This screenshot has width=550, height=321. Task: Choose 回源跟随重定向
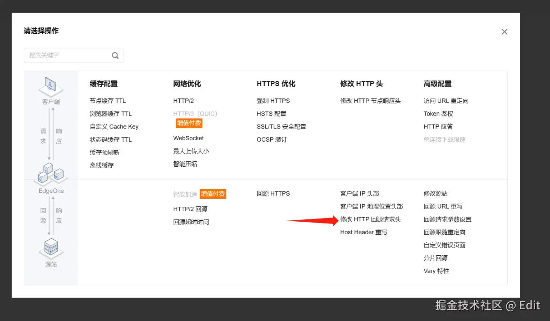click(445, 232)
